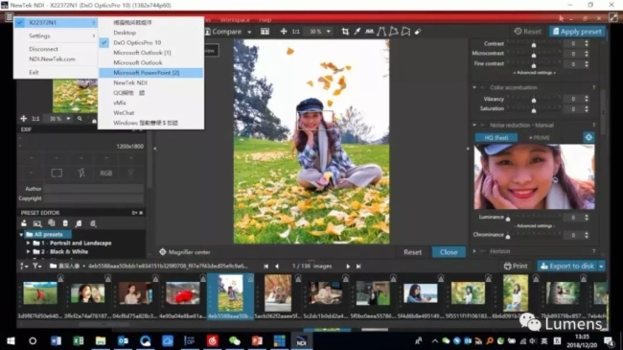Adjust the Vibrancy slider handle

click(x=534, y=101)
